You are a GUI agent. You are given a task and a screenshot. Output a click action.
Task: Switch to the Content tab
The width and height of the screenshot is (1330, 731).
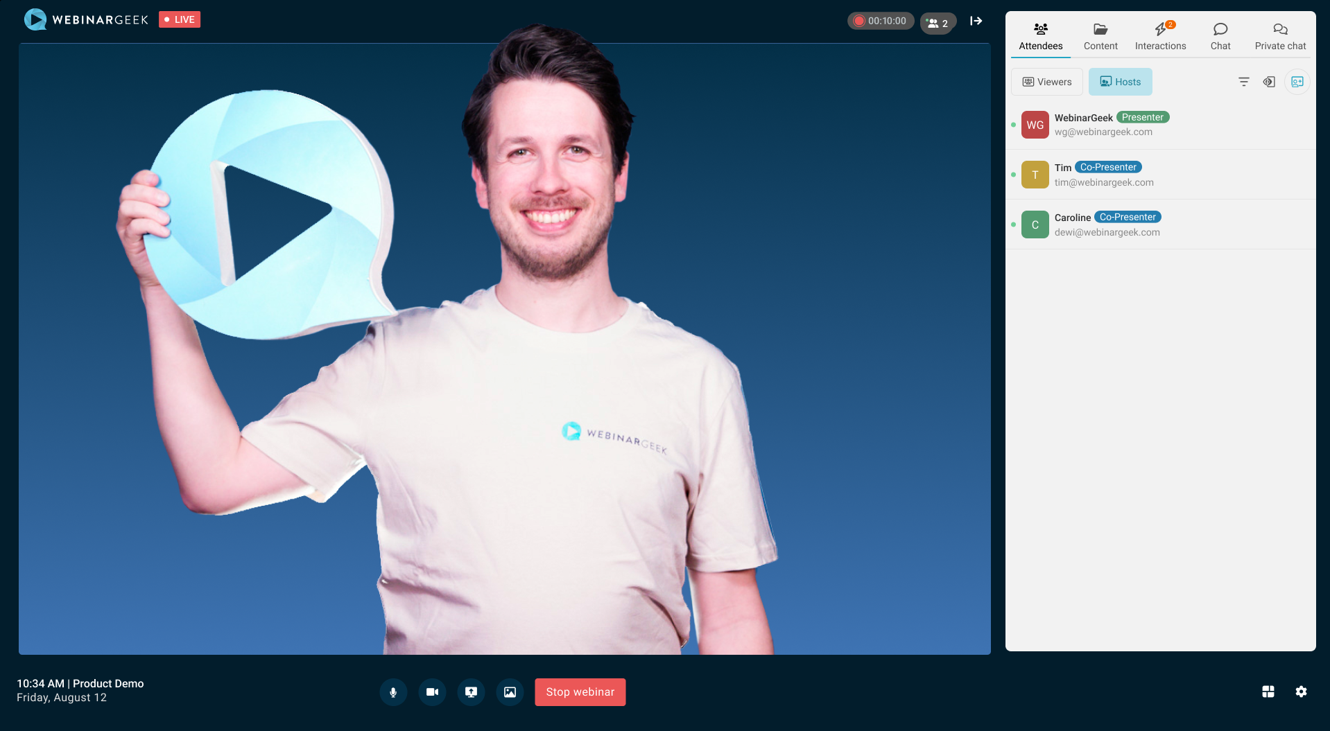coord(1100,37)
